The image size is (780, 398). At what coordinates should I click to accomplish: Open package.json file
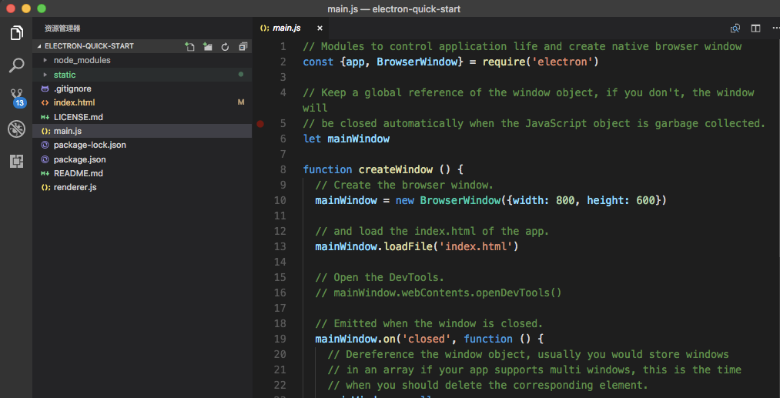pyautogui.click(x=142, y=159)
